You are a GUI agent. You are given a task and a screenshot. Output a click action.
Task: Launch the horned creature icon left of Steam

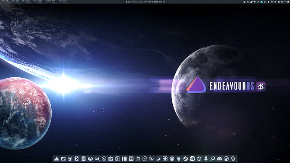pos(179,158)
